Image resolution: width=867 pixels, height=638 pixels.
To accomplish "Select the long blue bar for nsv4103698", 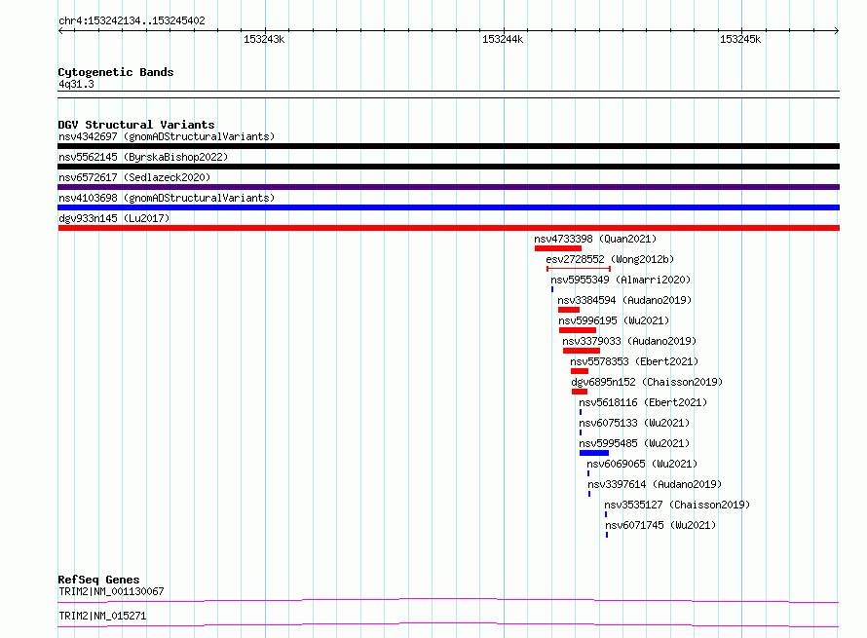I will (x=448, y=207).
